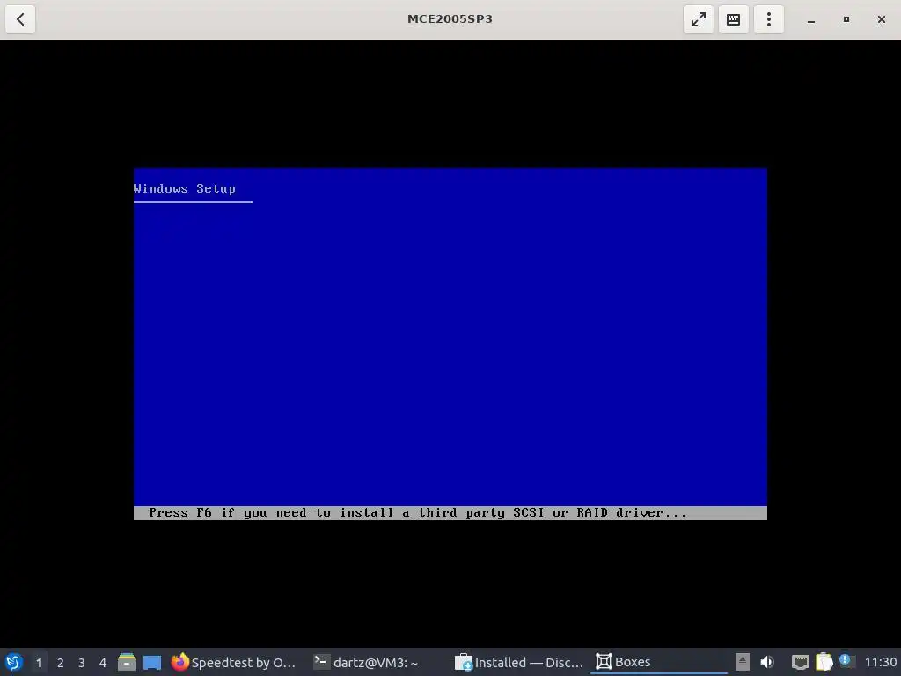Click inside the Windows Setup VM display

tap(450, 344)
